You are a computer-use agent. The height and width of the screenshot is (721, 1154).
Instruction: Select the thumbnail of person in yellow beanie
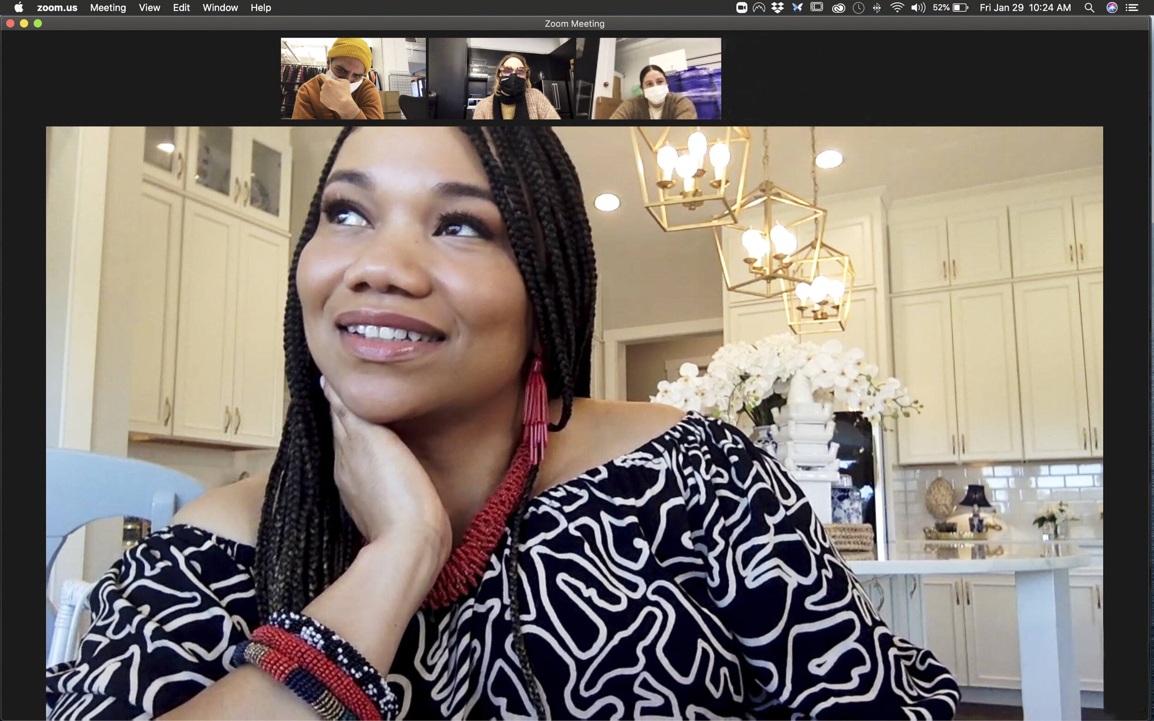353,78
